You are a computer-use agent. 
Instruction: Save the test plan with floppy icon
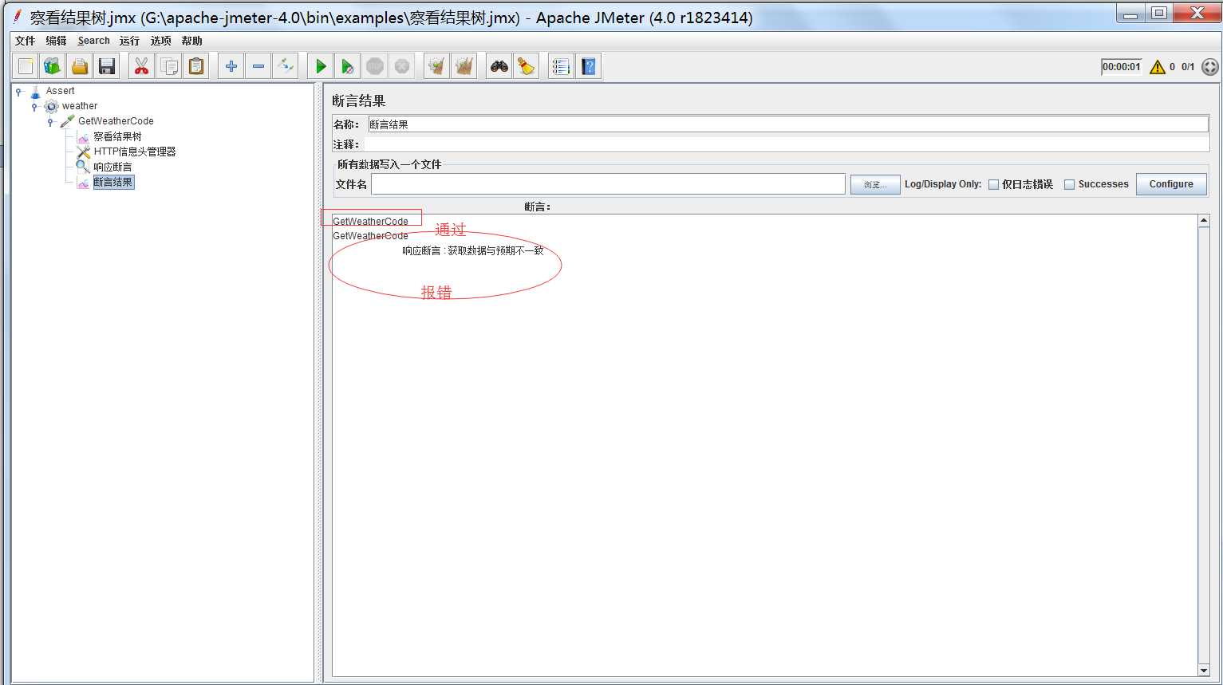[107, 66]
